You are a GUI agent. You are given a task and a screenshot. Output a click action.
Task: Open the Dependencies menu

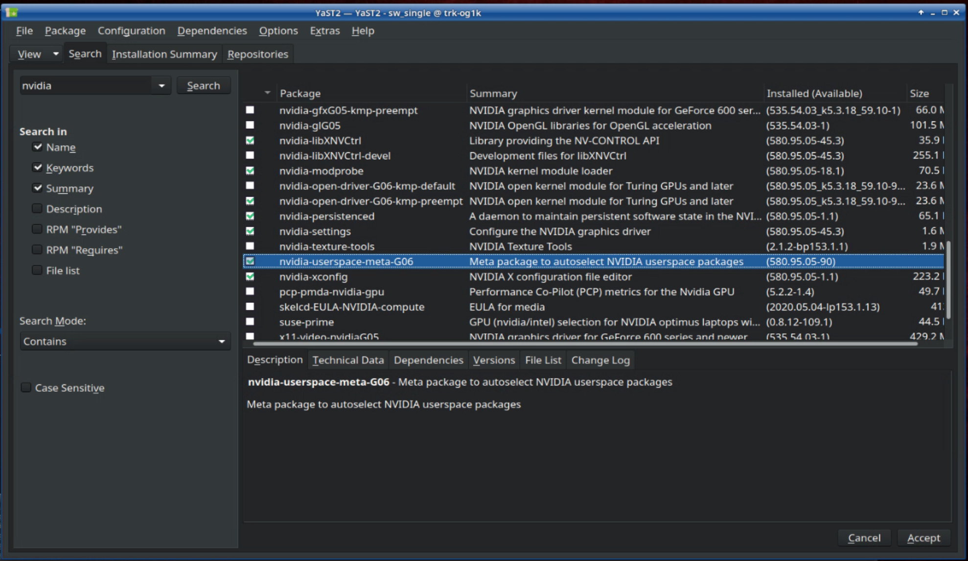(212, 30)
